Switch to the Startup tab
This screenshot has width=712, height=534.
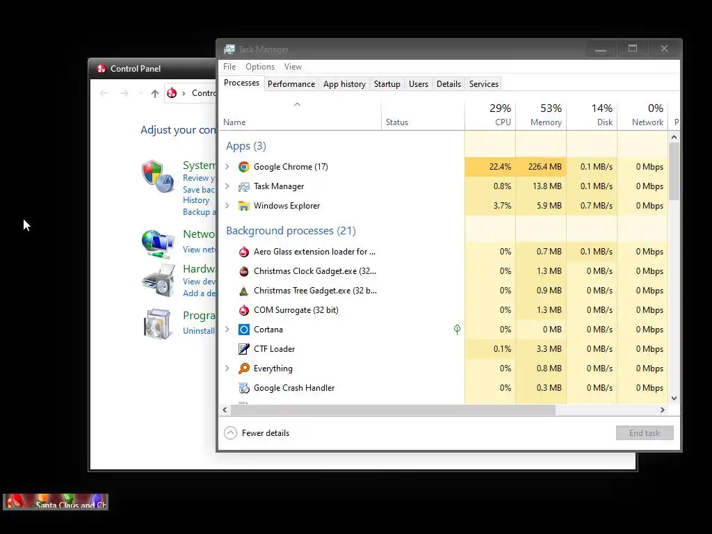tap(387, 84)
